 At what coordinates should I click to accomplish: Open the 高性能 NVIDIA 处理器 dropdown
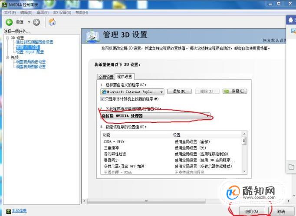click(155, 116)
